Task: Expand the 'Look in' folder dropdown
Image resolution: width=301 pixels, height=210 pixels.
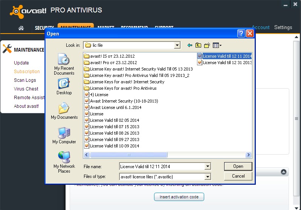Action: click(x=177, y=45)
